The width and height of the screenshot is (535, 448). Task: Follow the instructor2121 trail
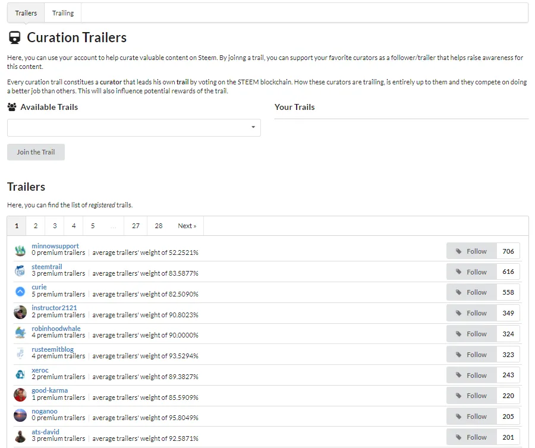pyautogui.click(x=471, y=313)
